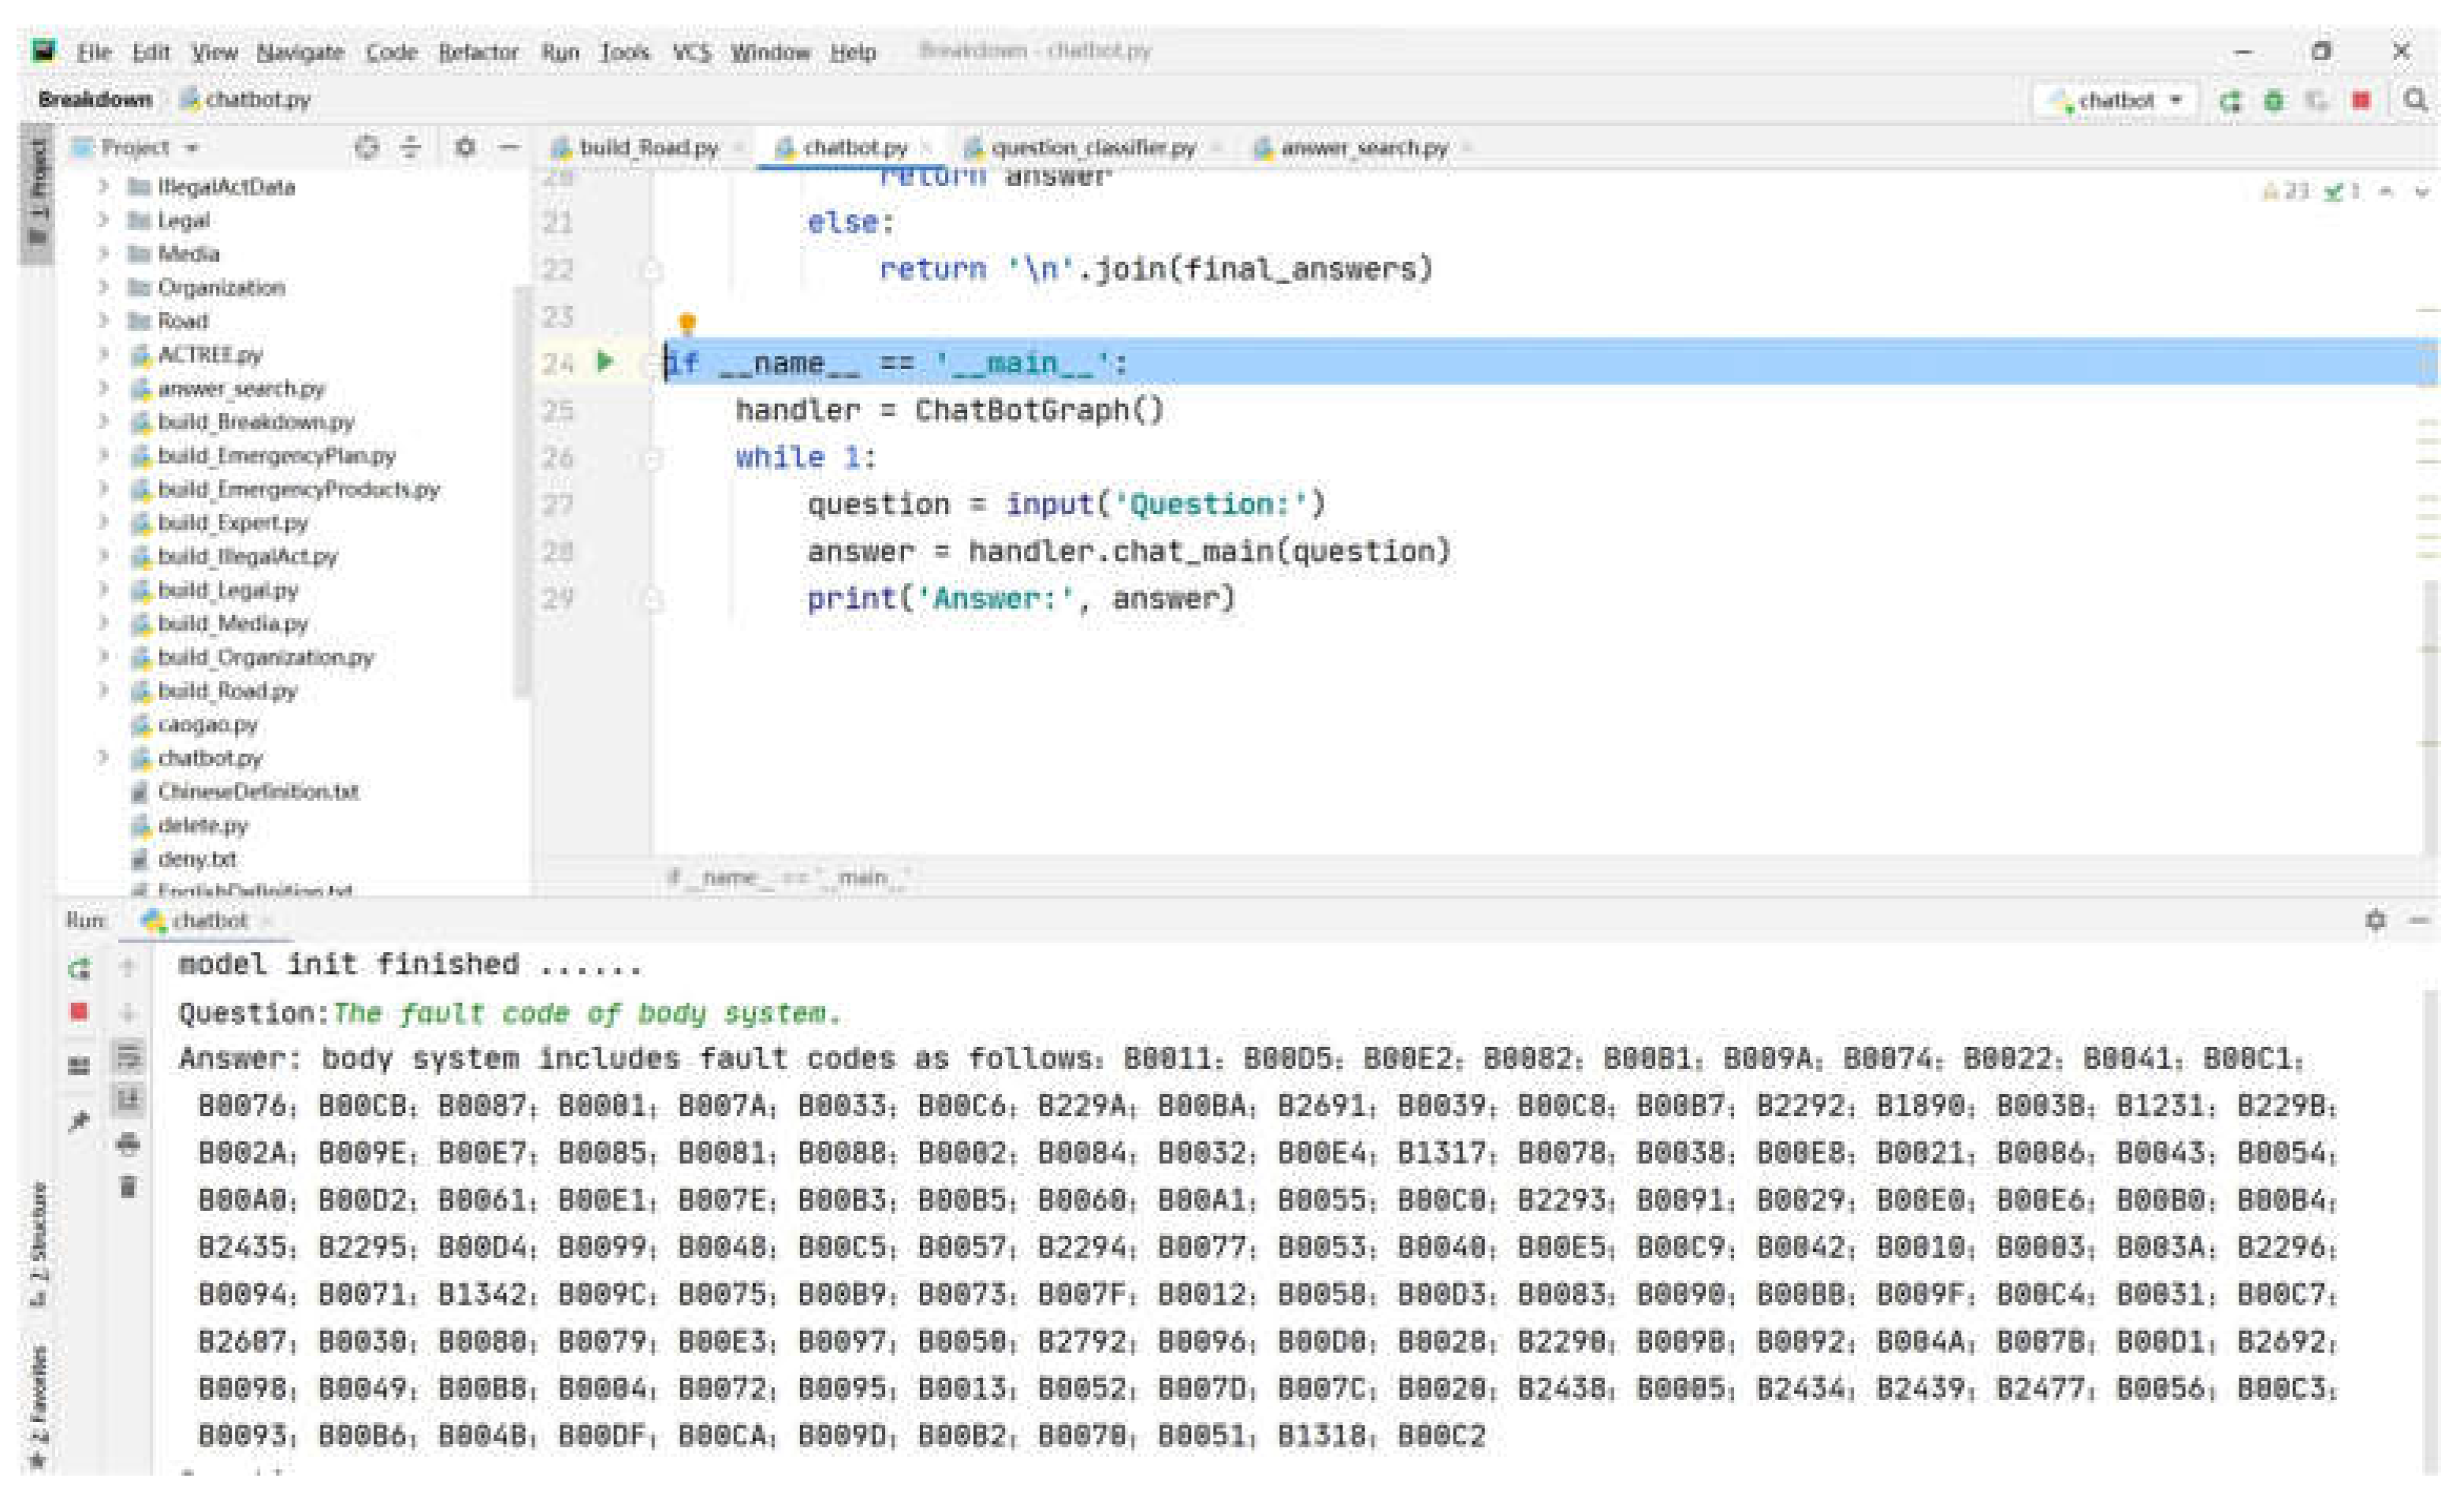Clear console with trash icon
The image size is (2464, 1508).
(x=128, y=1187)
